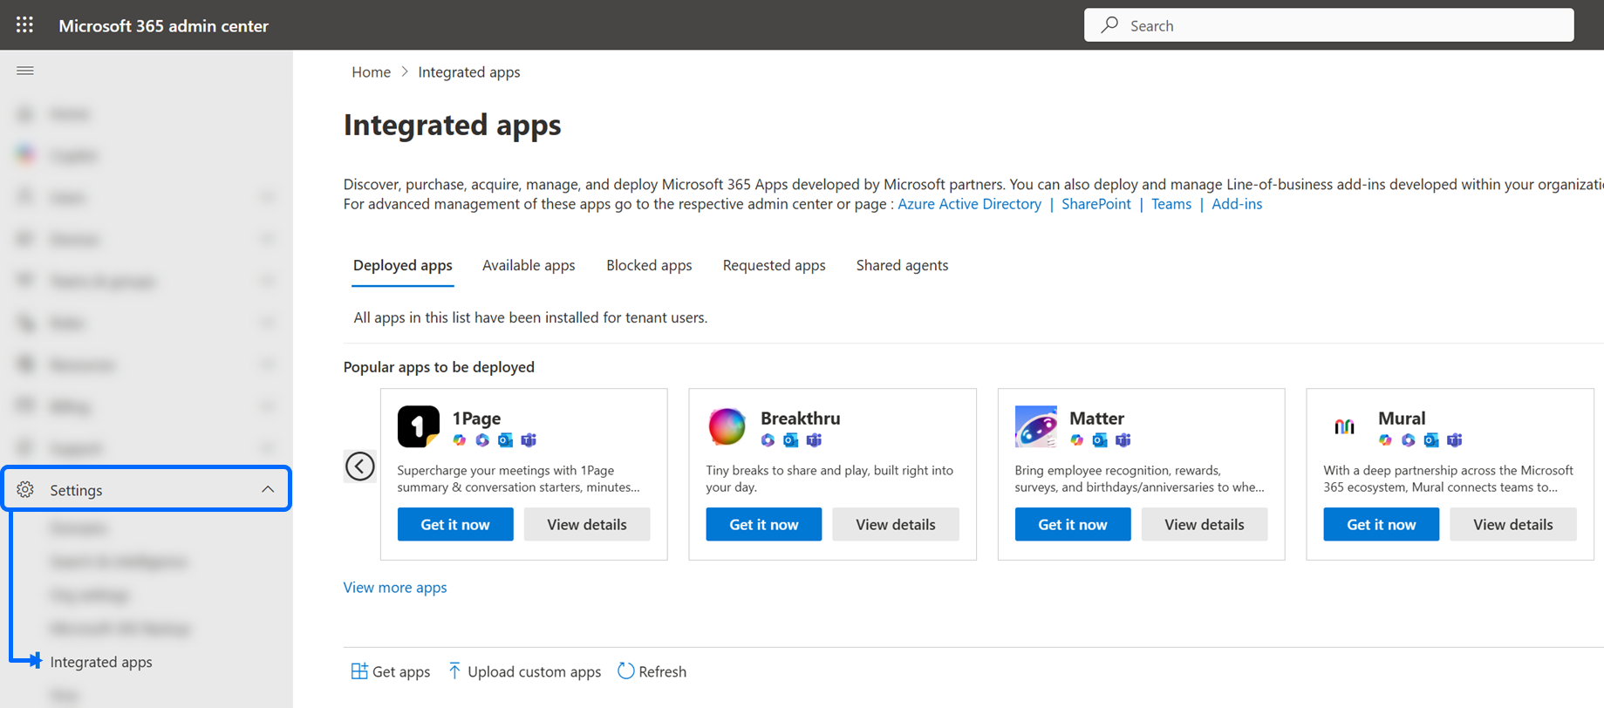The image size is (1604, 708).
Task: Click the 1Page app name
Action: [476, 418]
